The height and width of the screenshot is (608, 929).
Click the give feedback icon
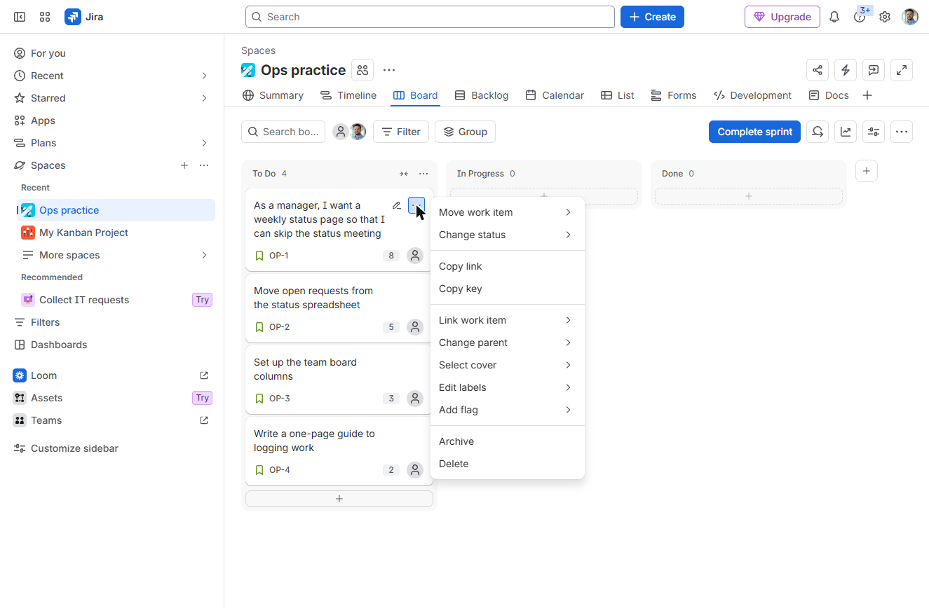(874, 70)
